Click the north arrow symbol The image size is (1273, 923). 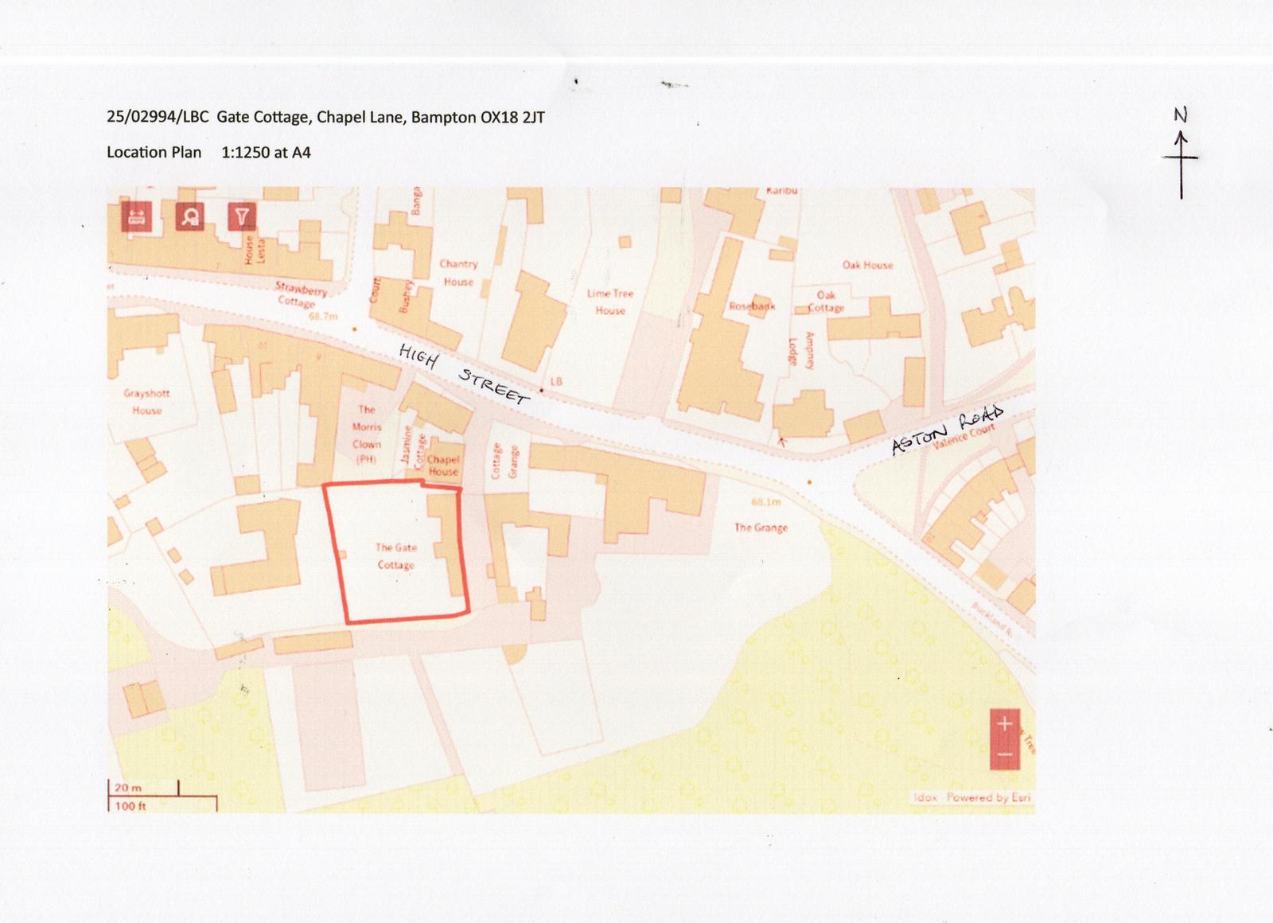click(1181, 153)
